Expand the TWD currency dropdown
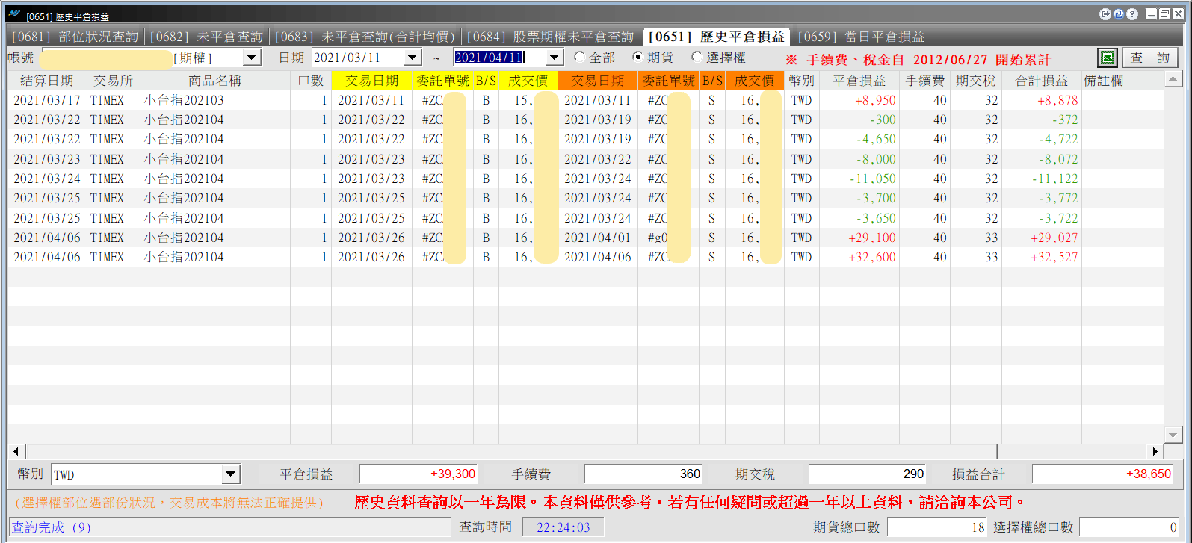Image resolution: width=1192 pixels, height=543 pixels. (231, 474)
